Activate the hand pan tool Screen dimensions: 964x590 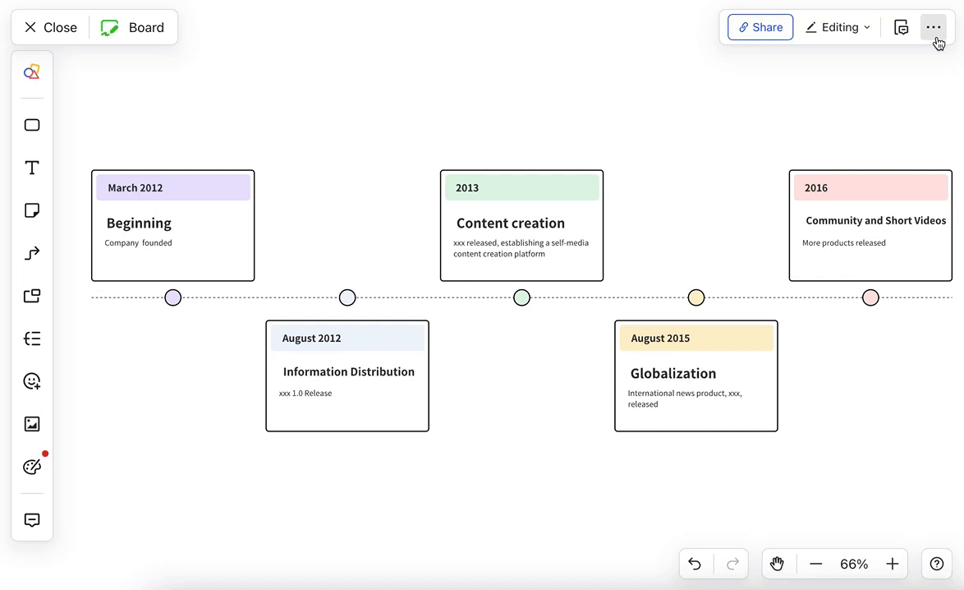coord(776,564)
